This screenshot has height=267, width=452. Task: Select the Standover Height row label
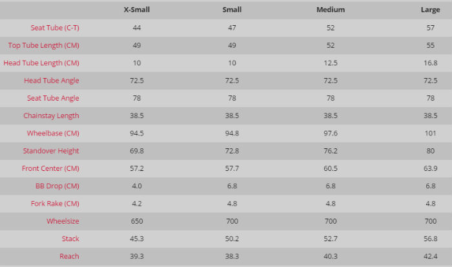coord(50,151)
